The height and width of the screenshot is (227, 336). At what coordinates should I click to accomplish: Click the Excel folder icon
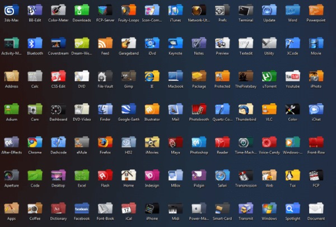point(82,175)
